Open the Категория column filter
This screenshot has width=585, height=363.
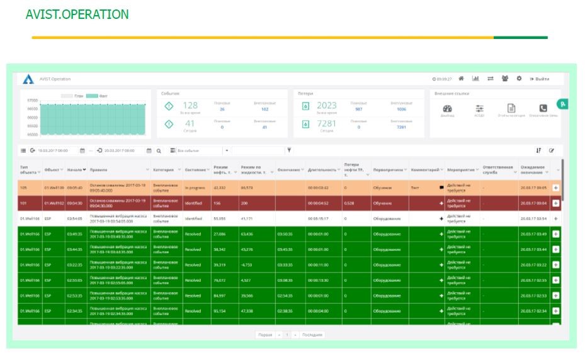coord(179,170)
